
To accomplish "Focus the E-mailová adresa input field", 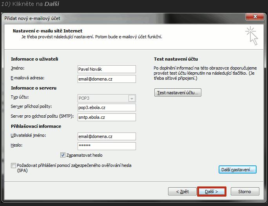I will [x=107, y=79].
